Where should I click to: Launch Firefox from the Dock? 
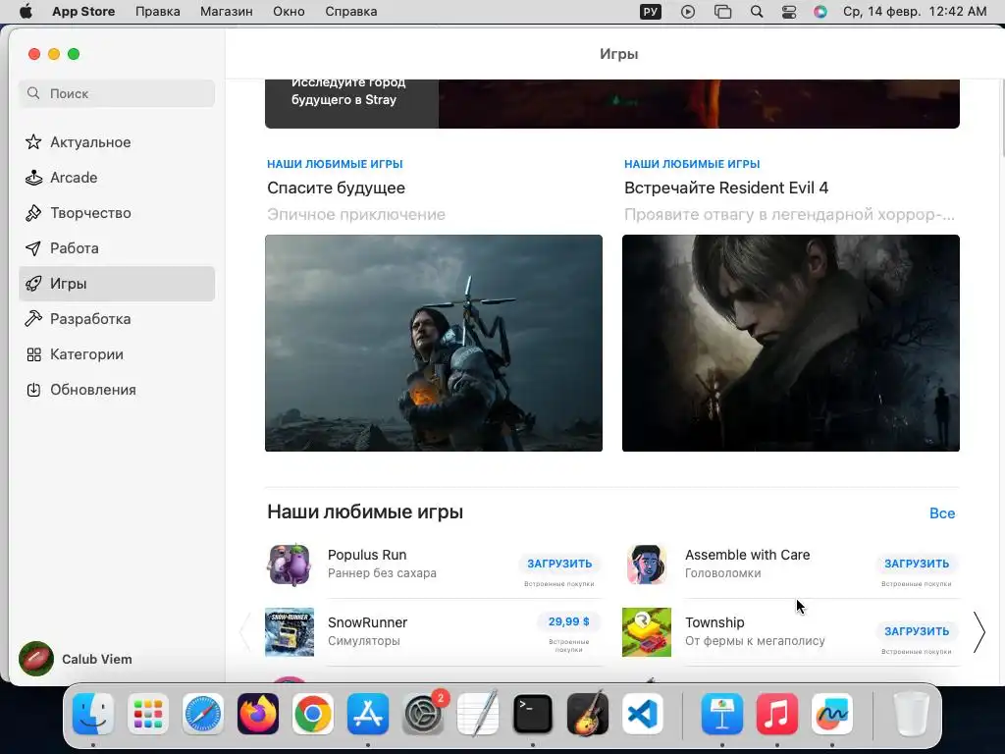(258, 714)
